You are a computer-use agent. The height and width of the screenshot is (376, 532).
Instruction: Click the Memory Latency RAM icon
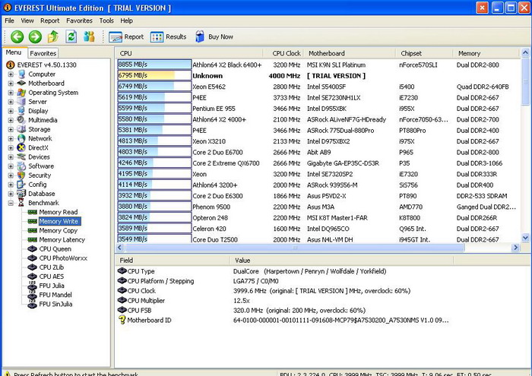coord(32,239)
